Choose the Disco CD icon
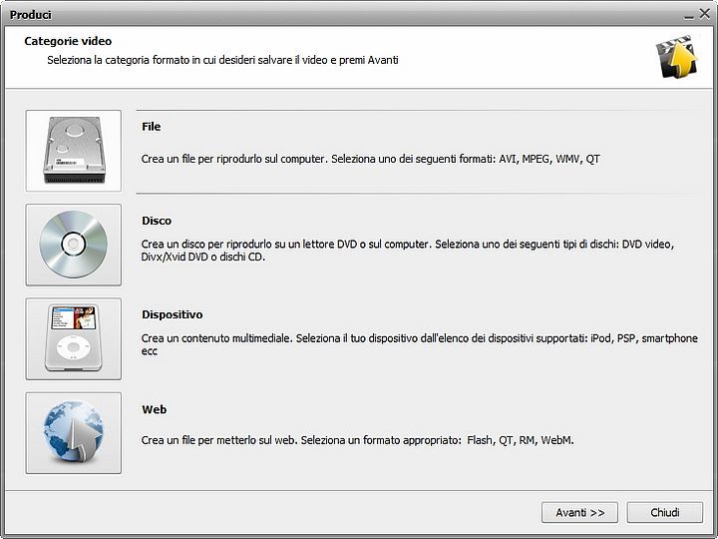Viewport: 718px width, 539px height. tap(73, 245)
